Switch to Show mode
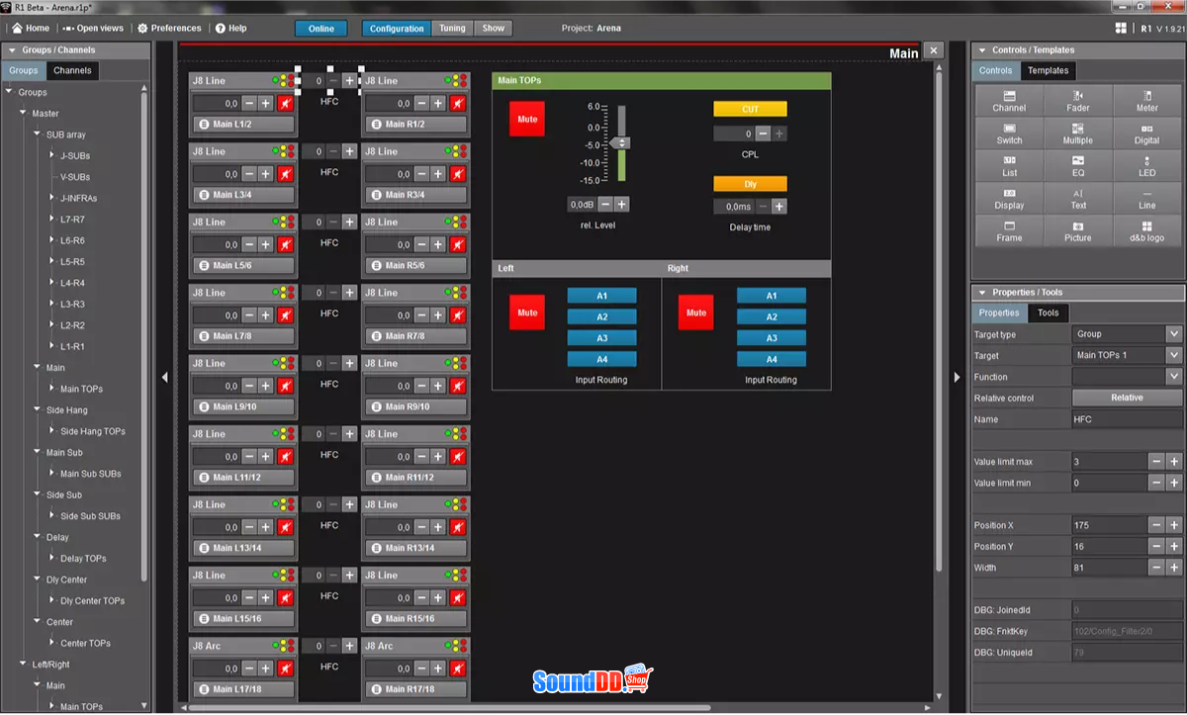 tap(493, 29)
